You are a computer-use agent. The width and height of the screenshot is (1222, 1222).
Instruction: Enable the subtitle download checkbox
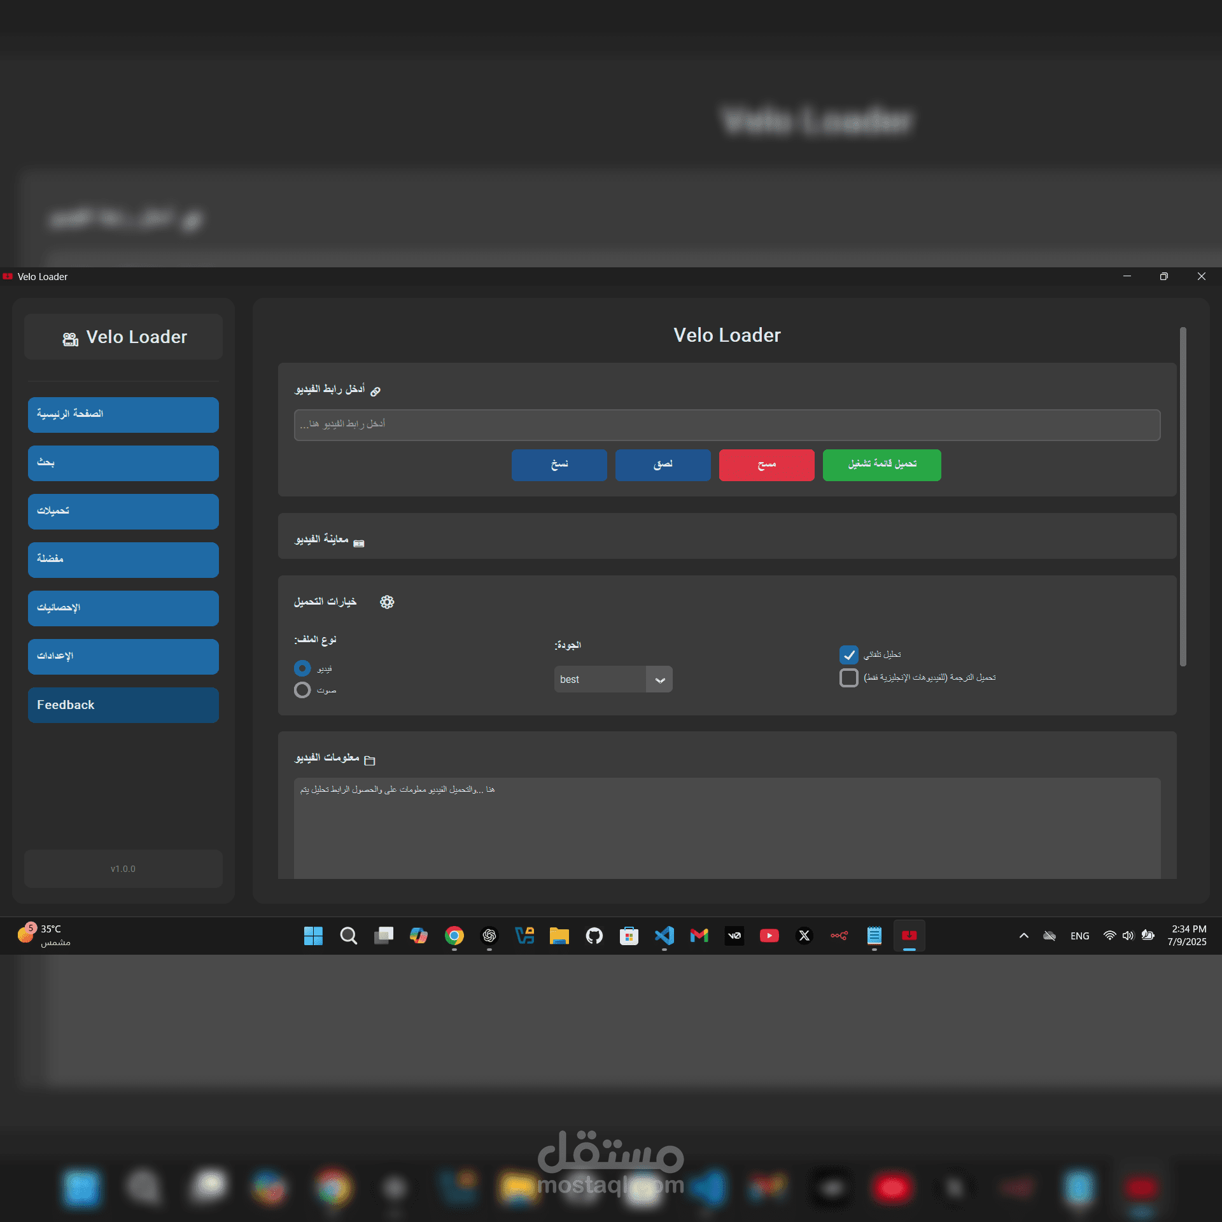click(848, 678)
